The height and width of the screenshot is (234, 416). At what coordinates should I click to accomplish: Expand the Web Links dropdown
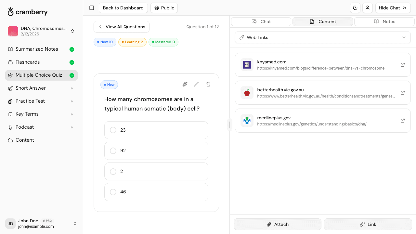pyautogui.click(x=404, y=37)
